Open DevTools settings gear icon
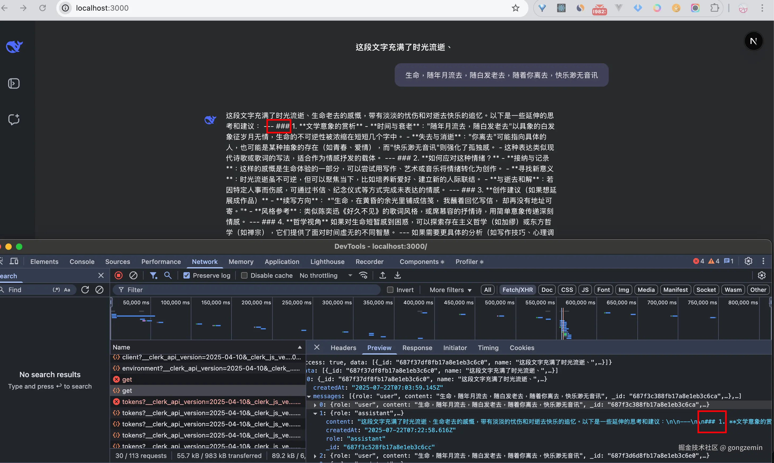 click(x=748, y=261)
